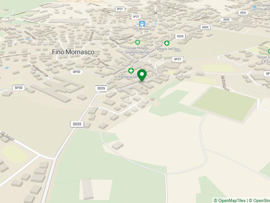The height and width of the screenshot is (203, 270).
Task: Select the Scuola Primaria Guglielmo Marconi school icon
Action: [x=137, y=42]
